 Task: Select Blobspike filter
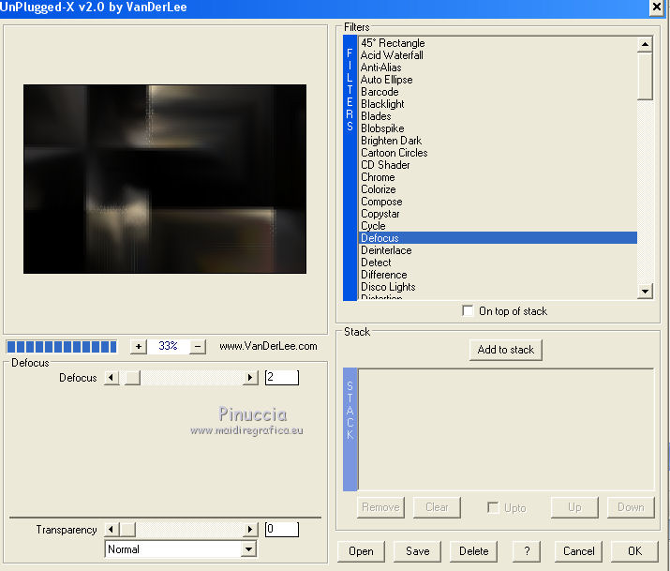pyautogui.click(x=498, y=128)
